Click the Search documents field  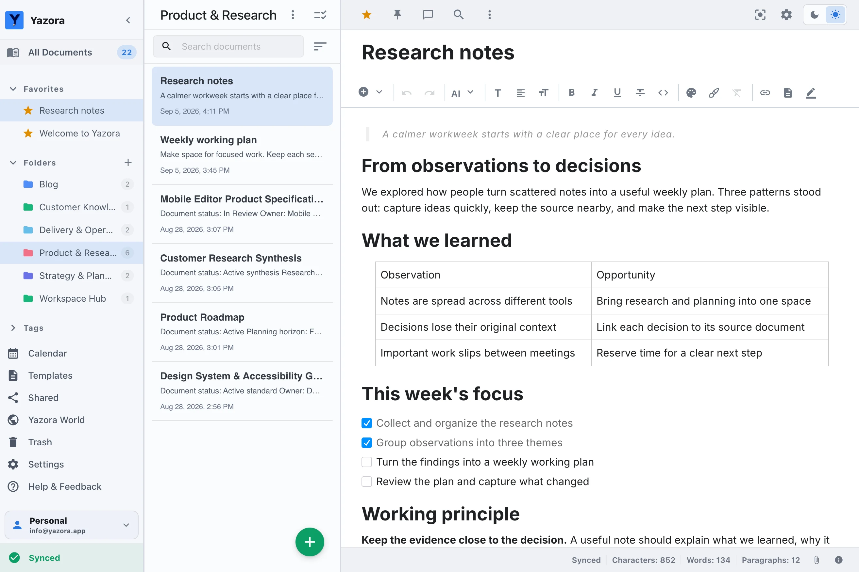pos(228,46)
